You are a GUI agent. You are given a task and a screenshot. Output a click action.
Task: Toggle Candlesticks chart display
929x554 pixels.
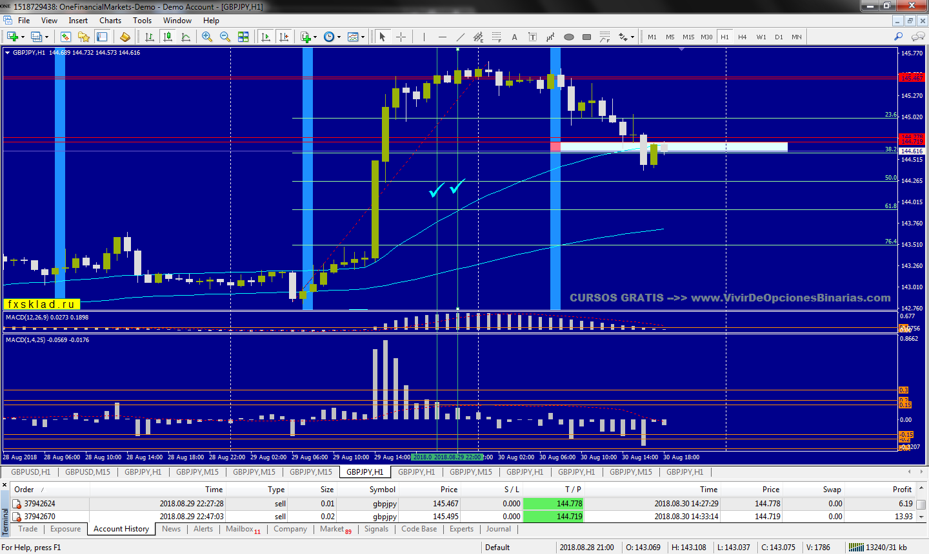click(x=168, y=37)
